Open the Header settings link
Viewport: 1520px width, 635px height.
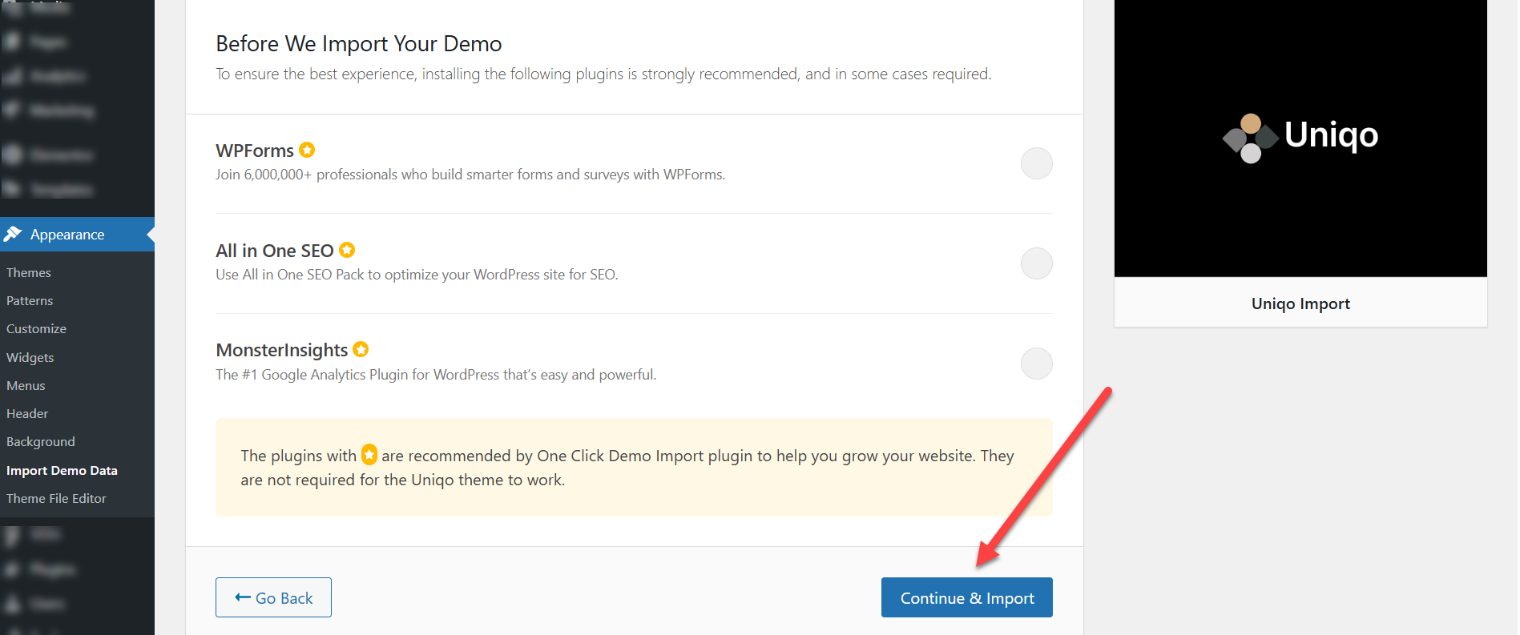coord(27,413)
